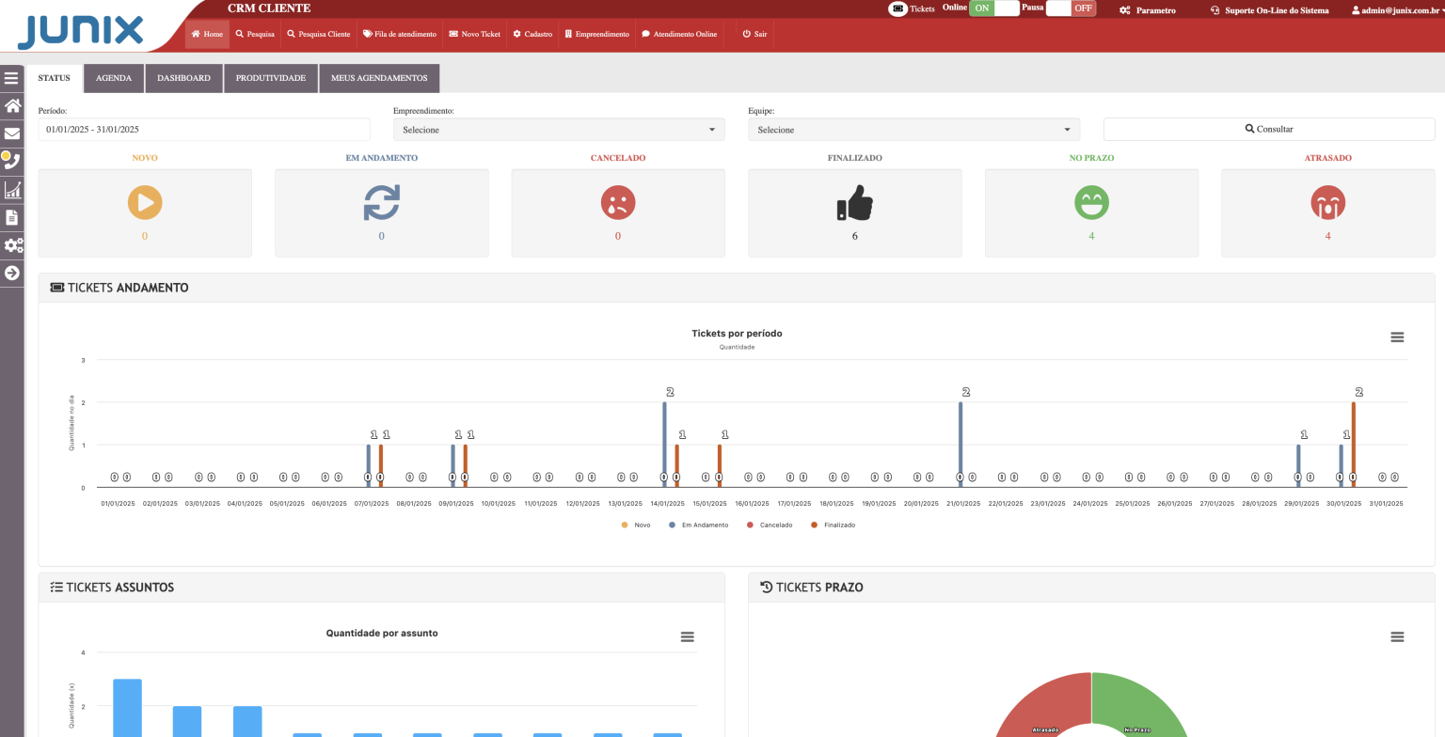The height and width of the screenshot is (737, 1445).
Task: Click the Período date range field
Action: tap(204, 130)
